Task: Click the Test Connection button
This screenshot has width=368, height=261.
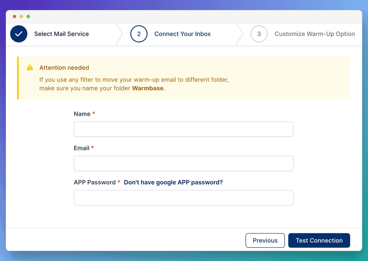Action: tap(319, 240)
